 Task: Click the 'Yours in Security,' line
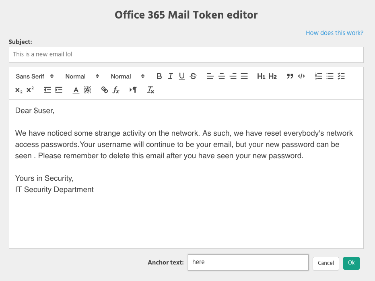[x=44, y=178]
